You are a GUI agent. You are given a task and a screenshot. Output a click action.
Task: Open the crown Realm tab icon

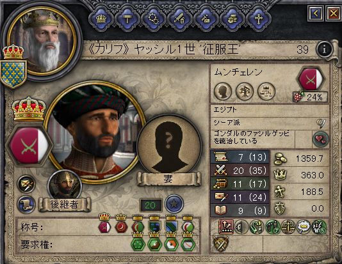point(101,19)
